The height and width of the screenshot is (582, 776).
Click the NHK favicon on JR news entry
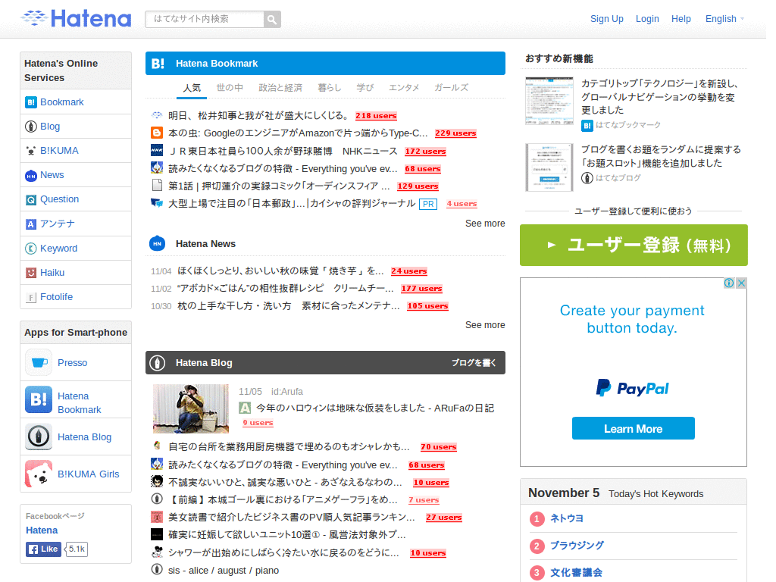[x=157, y=151]
